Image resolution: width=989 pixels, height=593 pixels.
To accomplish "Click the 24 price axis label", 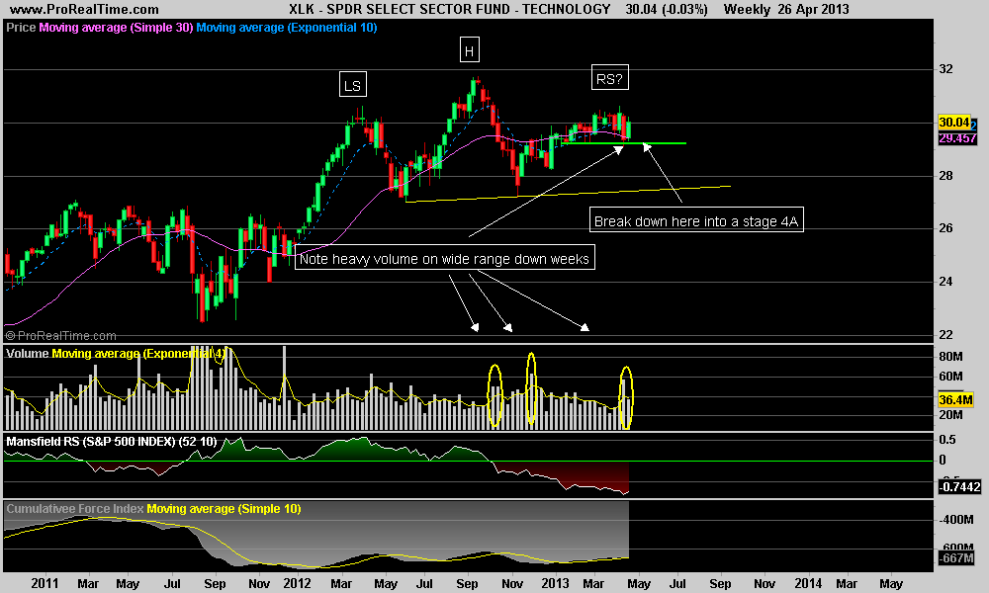I will point(945,282).
